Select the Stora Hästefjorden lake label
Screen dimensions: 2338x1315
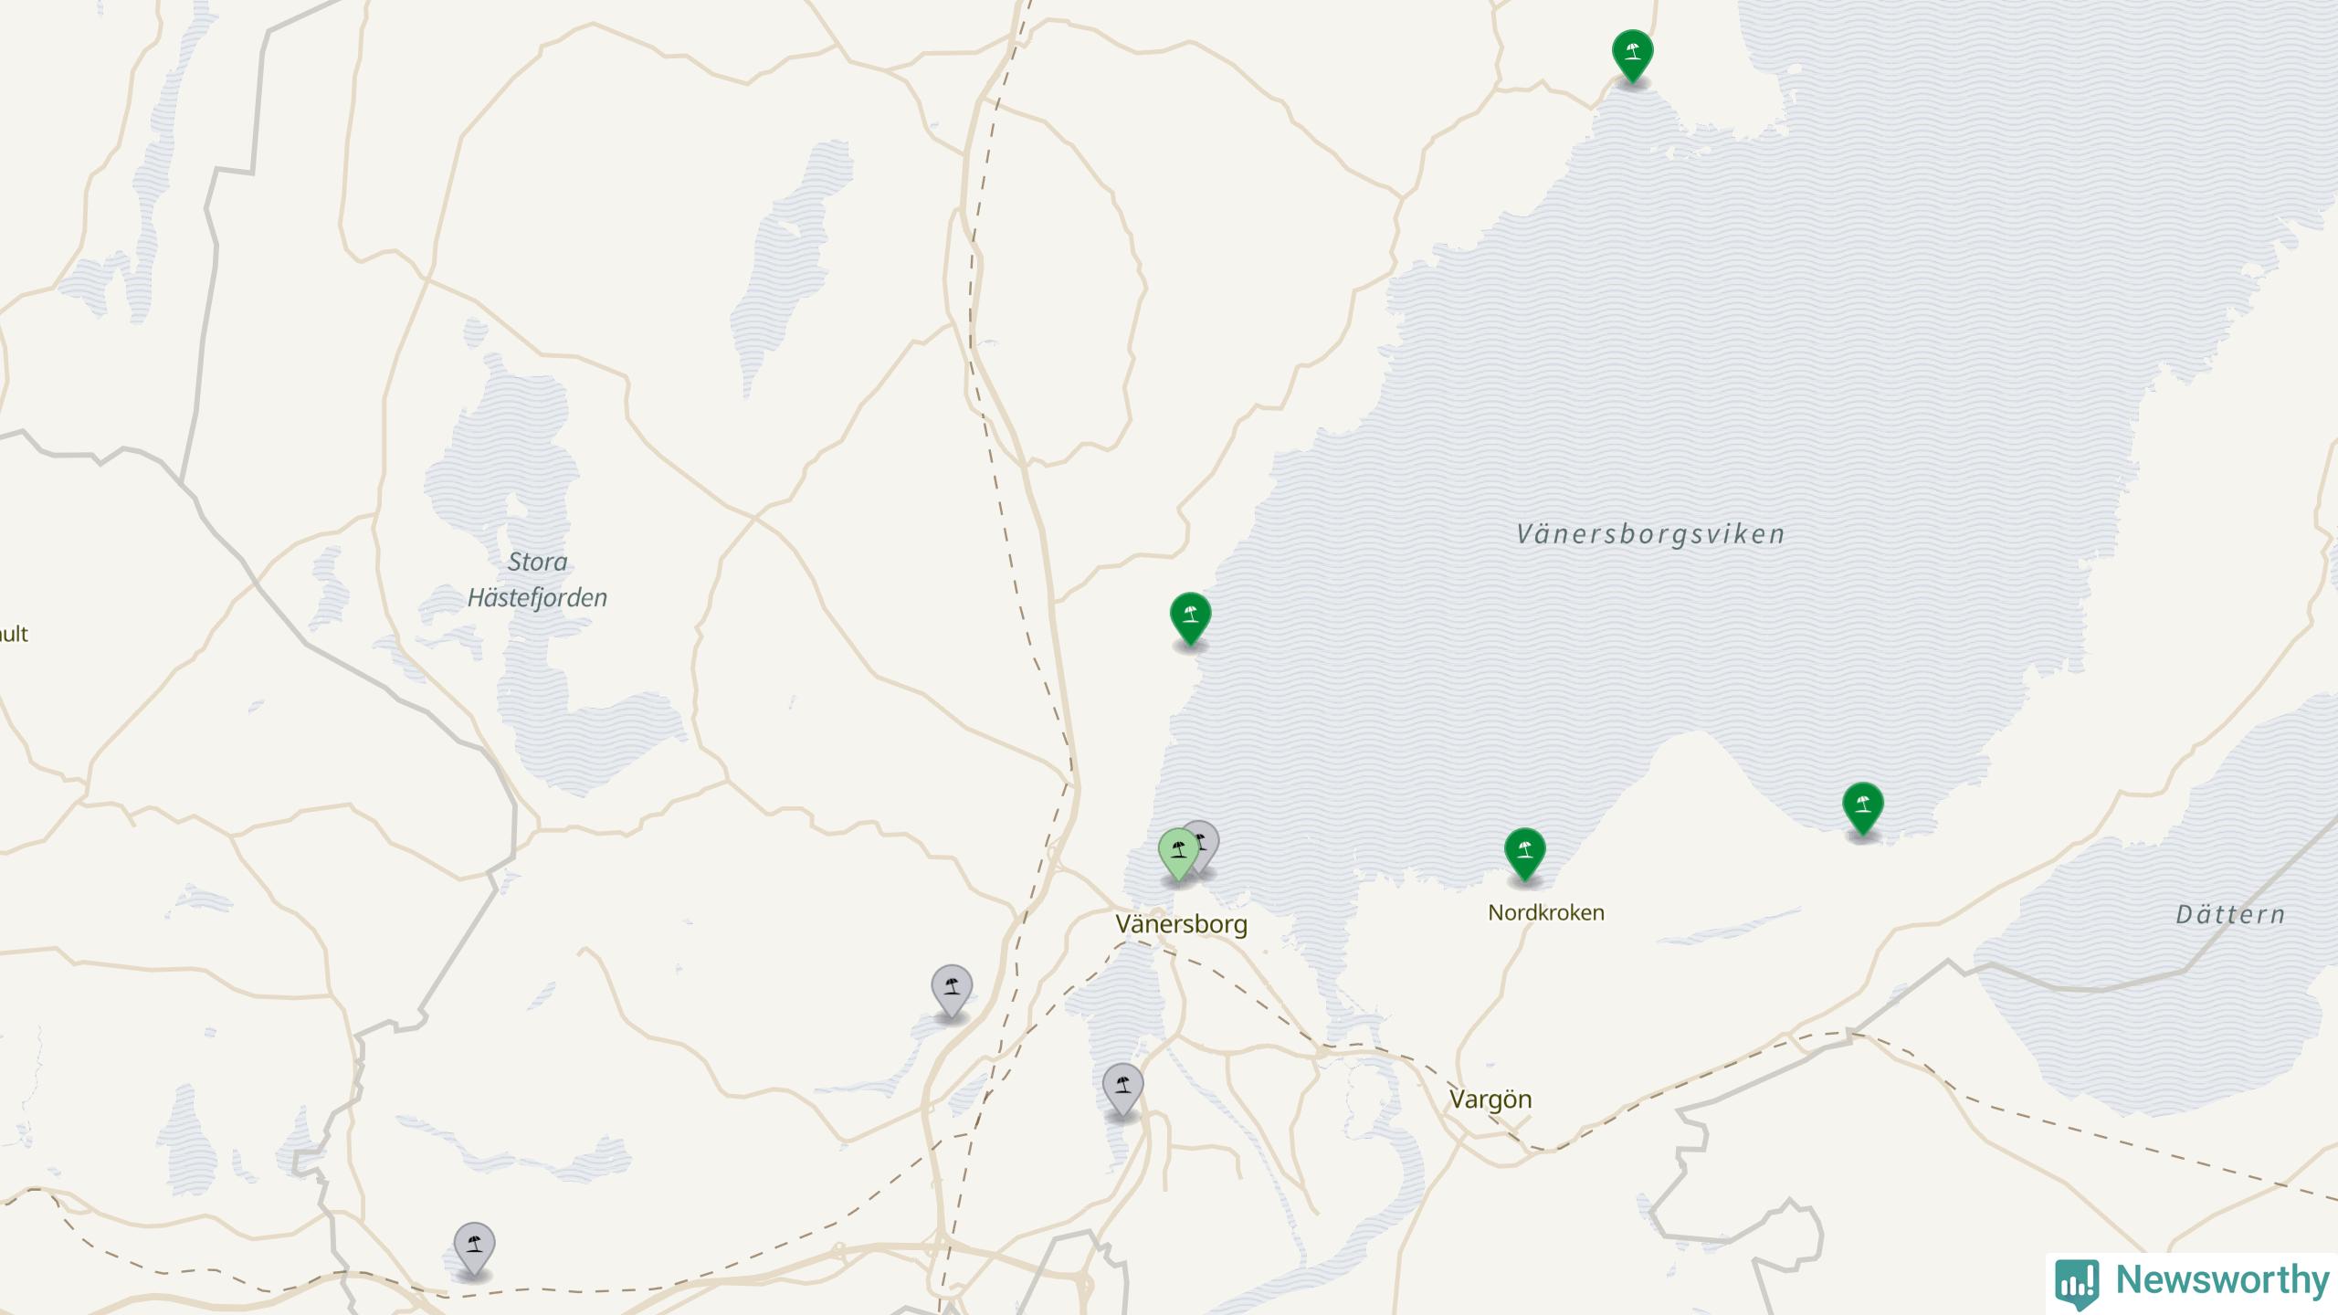tap(537, 580)
